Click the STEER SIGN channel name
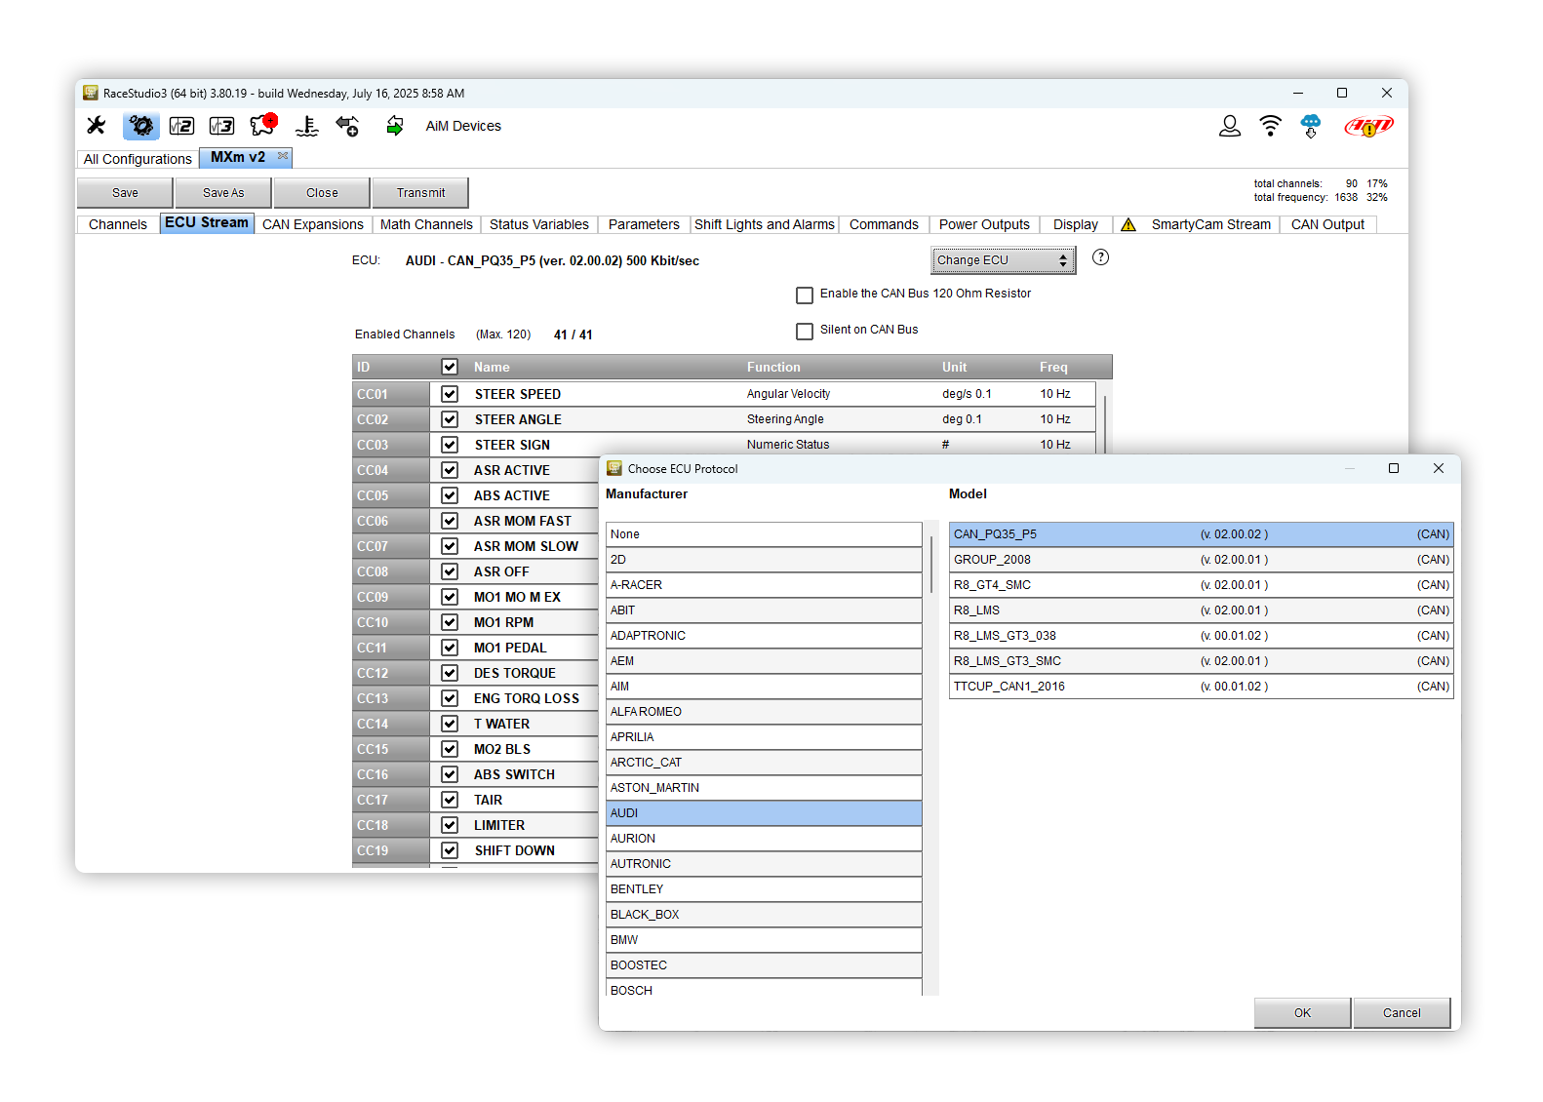1543x1102 pixels. [512, 445]
